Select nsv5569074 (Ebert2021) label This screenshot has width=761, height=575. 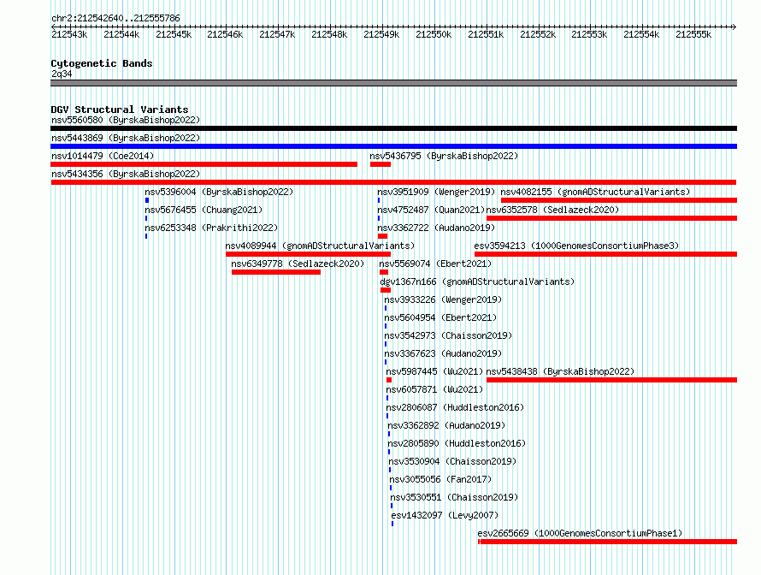[x=435, y=264]
